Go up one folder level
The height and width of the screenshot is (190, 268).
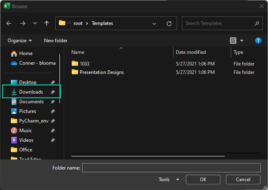47,23
